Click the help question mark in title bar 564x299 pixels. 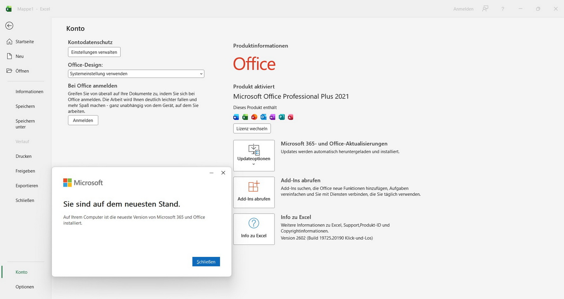tap(502, 9)
